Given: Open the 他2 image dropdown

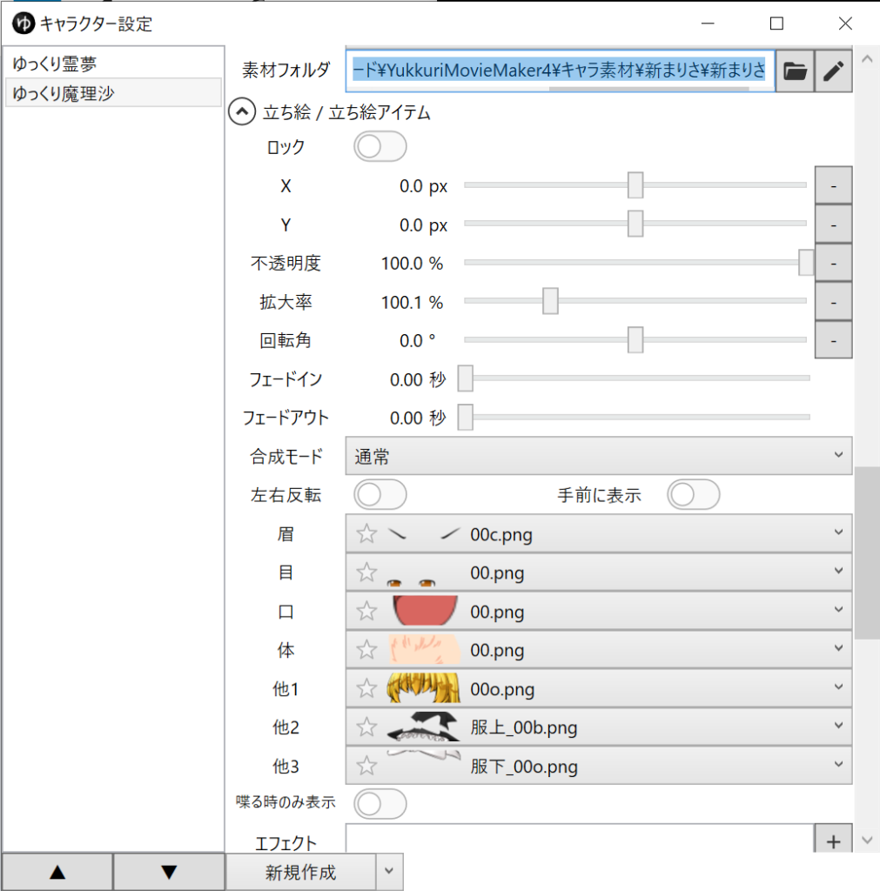Looking at the screenshot, I should pyautogui.click(x=599, y=727).
